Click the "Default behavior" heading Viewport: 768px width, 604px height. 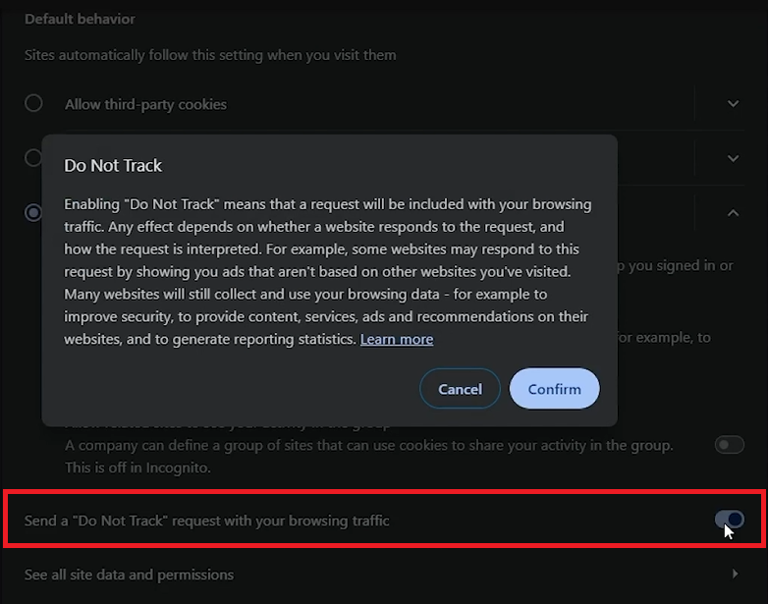tap(80, 19)
